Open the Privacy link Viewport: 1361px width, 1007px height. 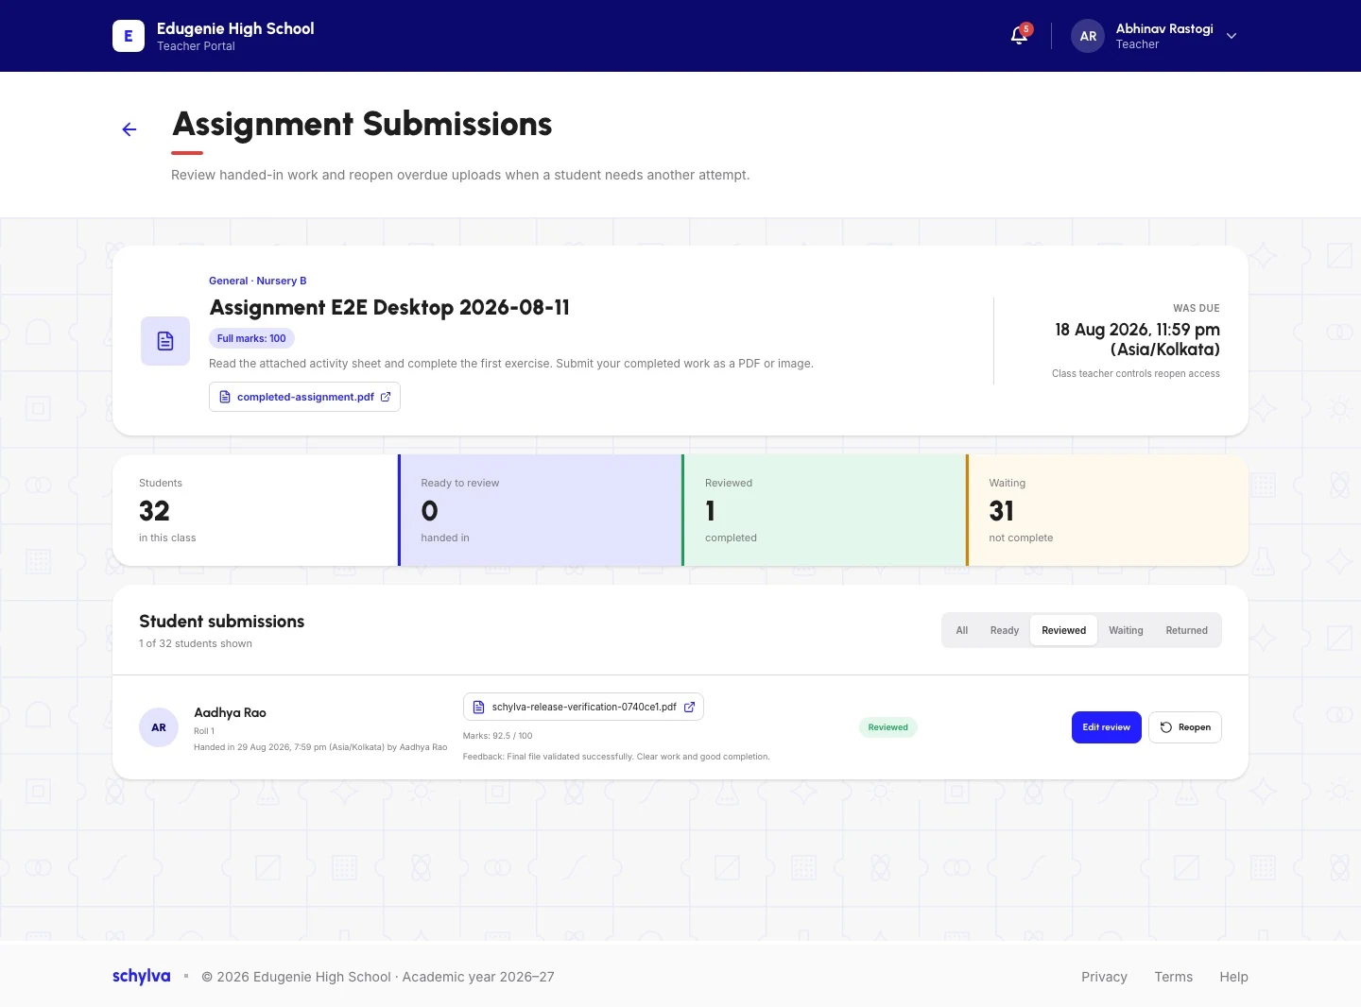[1104, 977]
